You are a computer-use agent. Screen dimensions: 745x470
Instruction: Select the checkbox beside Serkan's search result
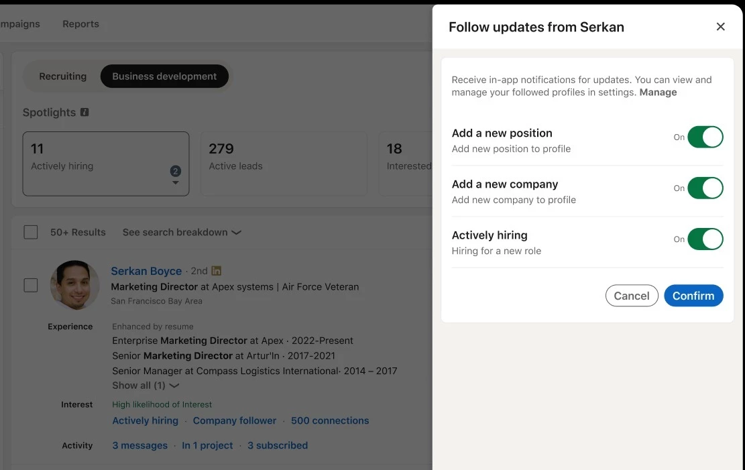click(30, 284)
